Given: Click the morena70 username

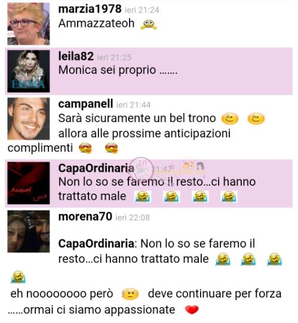Looking at the screenshot, I should pyautogui.click(x=85, y=217).
